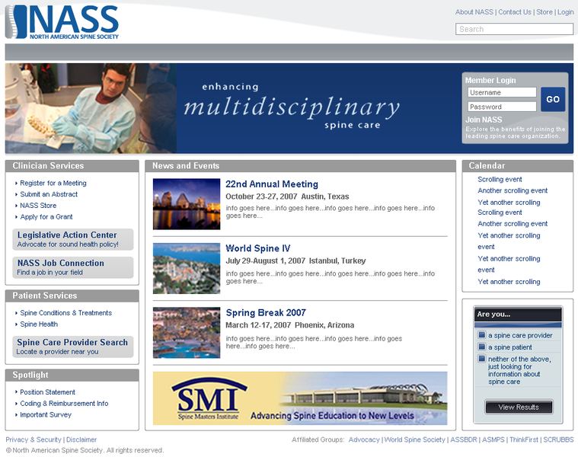The image size is (578, 457).
Task: Tick the 'neither of the above' checkbox
Action: [482, 359]
